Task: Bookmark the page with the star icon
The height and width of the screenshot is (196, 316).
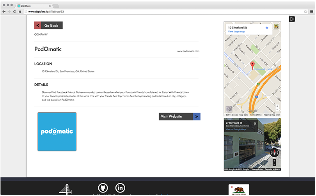Action: point(305,11)
